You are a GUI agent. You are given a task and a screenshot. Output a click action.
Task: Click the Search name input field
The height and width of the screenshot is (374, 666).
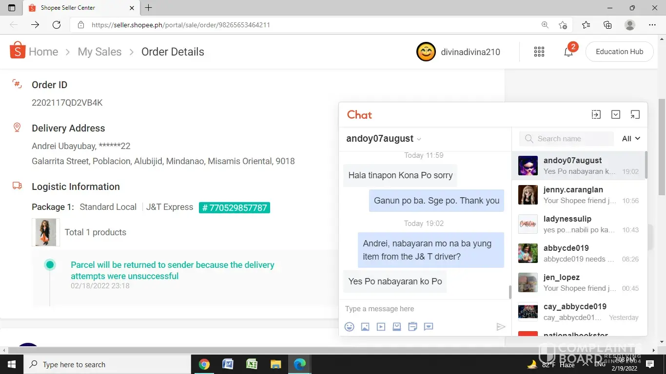pyautogui.click(x=567, y=139)
